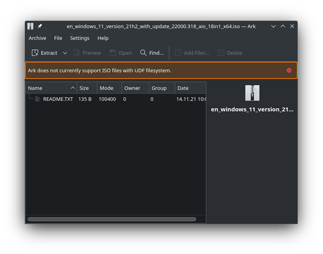Click the Preview toolbar button
323x254 pixels.
[88, 53]
